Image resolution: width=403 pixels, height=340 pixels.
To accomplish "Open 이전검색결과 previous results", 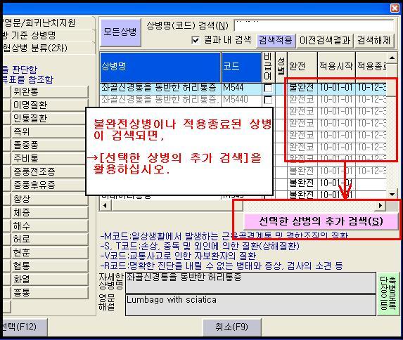I will point(325,40).
